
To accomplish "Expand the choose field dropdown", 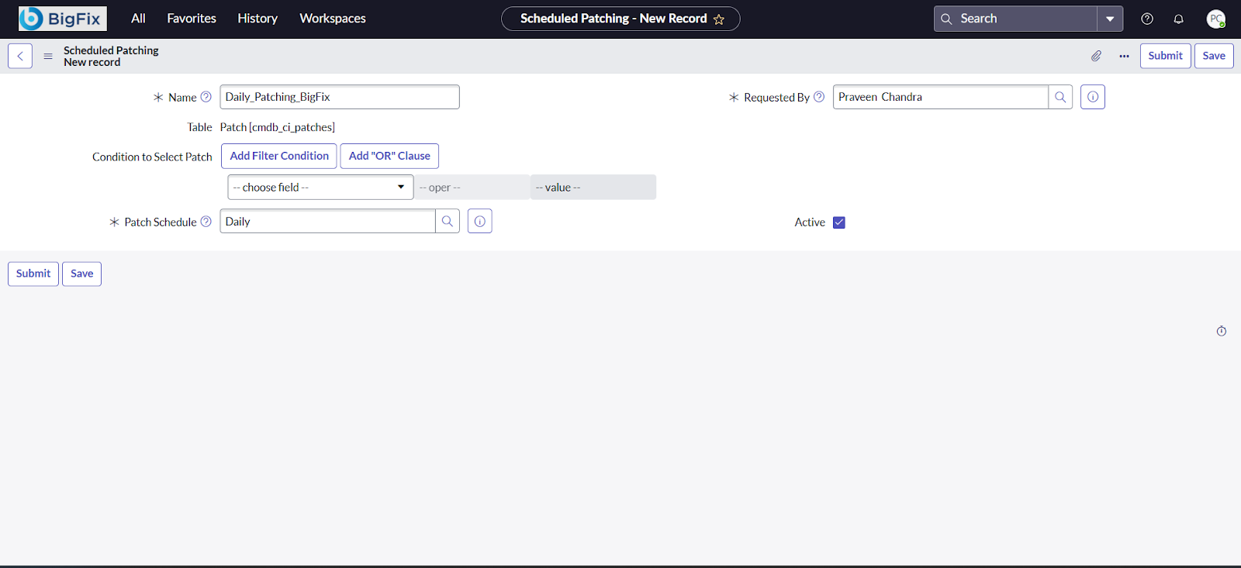I will click(x=320, y=188).
